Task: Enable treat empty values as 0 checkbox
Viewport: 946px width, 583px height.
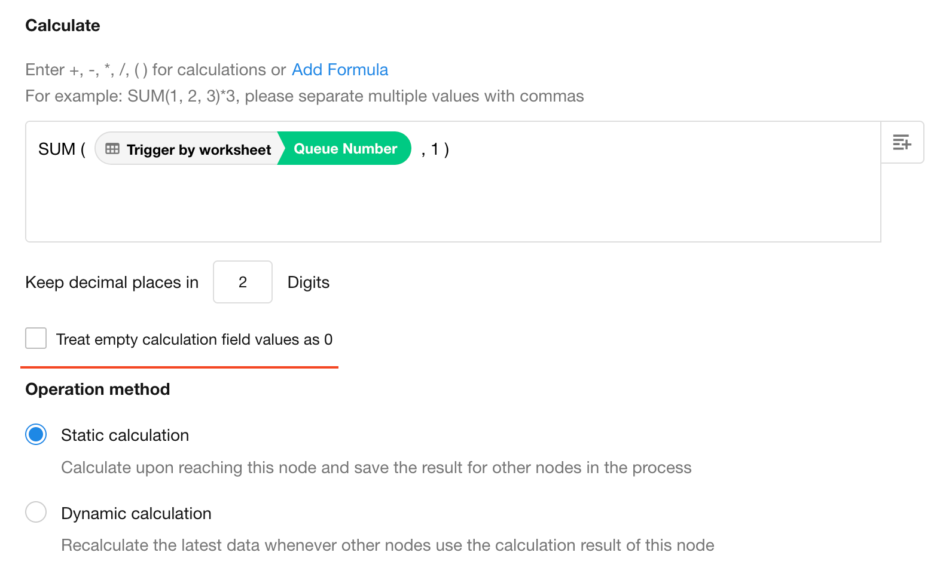Action: point(36,338)
